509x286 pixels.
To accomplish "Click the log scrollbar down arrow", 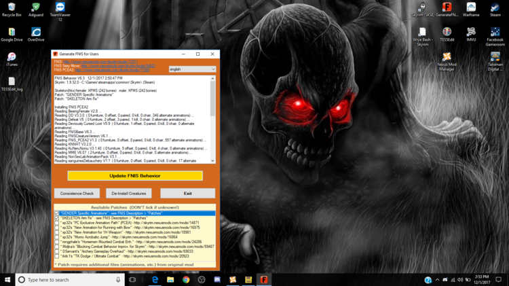I will (212, 161).
